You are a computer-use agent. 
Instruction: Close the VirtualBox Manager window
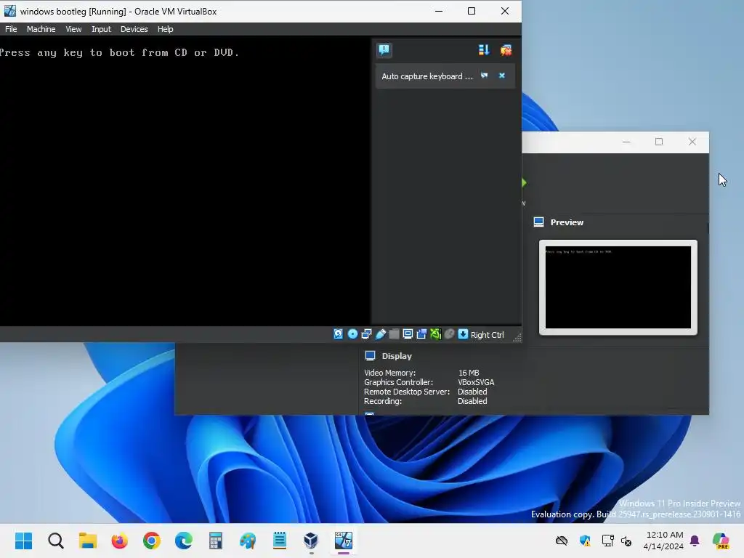(692, 142)
